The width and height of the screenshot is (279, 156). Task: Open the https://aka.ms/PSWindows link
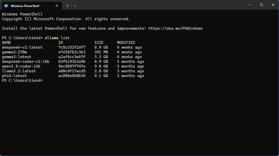(176, 28)
